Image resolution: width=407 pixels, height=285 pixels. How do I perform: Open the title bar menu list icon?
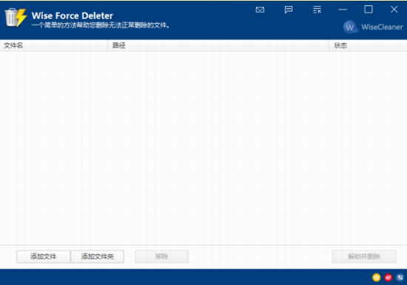click(x=317, y=10)
